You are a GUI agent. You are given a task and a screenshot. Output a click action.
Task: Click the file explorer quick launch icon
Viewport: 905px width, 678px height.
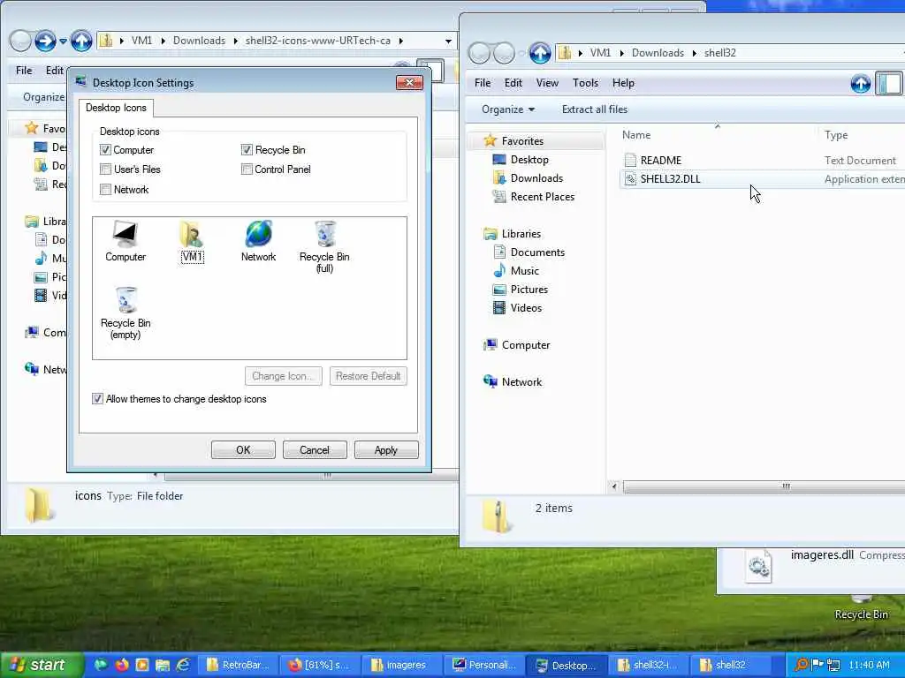pos(163,665)
